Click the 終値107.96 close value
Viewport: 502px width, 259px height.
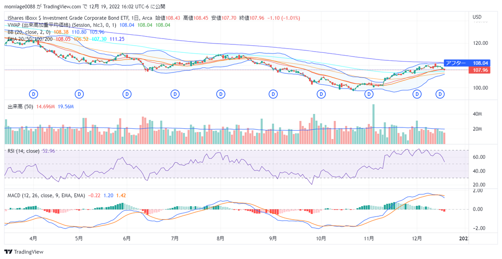tap(251, 18)
